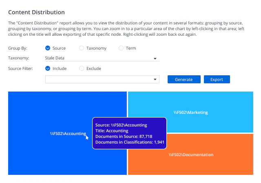Viewport: 261px width, 183px height.
Task: Choose Taxonomy as the Group By option
Action: (82, 48)
